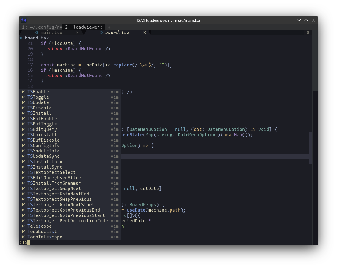Click the useDate(machine.path) code text

(x=156, y=210)
